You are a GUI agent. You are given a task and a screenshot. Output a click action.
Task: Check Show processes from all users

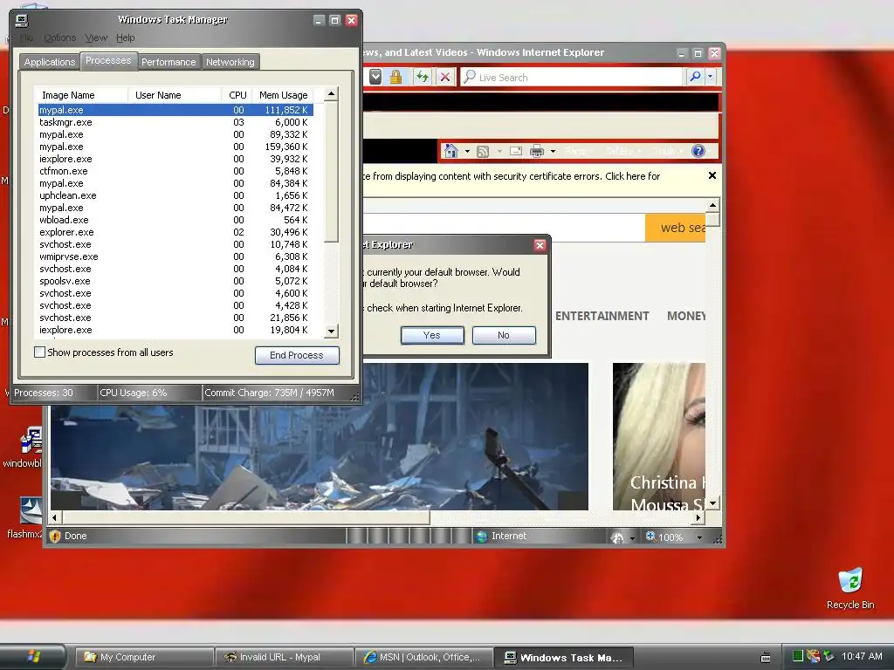coord(40,352)
